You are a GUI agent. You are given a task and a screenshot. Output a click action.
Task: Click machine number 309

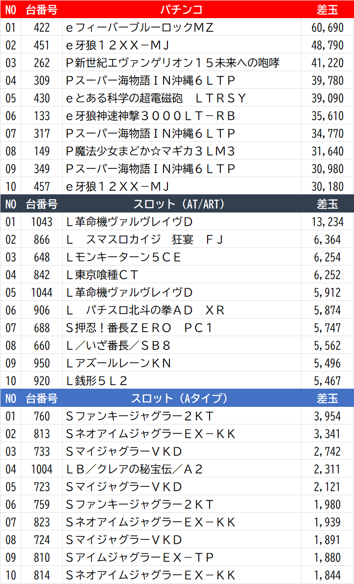tap(42, 80)
